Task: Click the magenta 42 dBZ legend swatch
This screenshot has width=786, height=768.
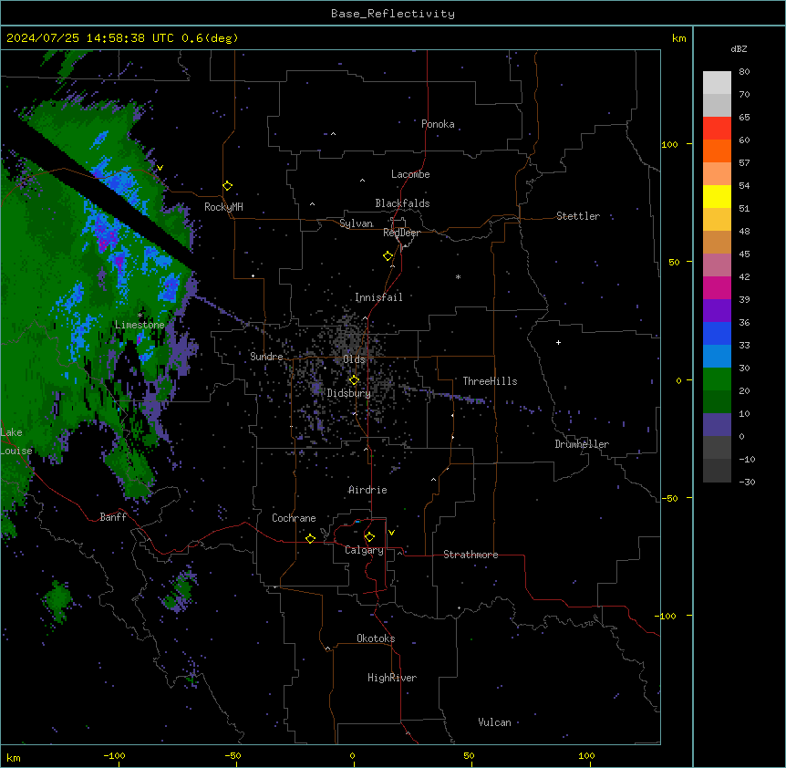Action: click(x=717, y=287)
